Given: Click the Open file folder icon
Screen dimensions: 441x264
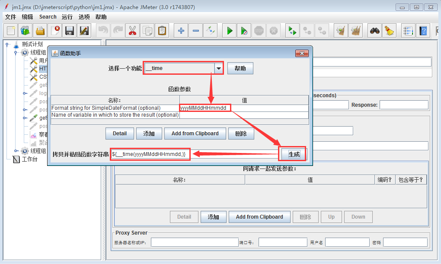Looking at the screenshot, I should (x=40, y=30).
